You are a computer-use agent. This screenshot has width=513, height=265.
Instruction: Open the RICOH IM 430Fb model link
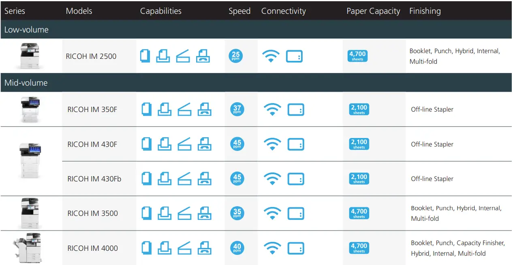[x=94, y=179]
